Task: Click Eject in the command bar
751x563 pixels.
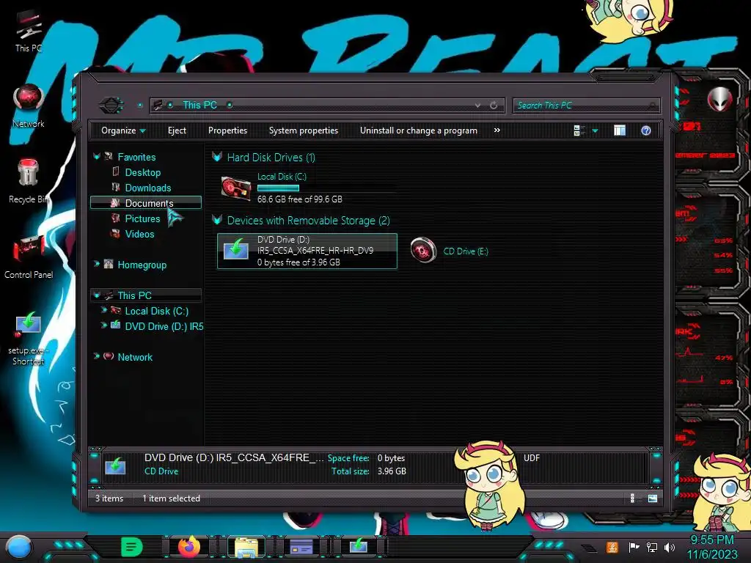Action: tap(177, 130)
